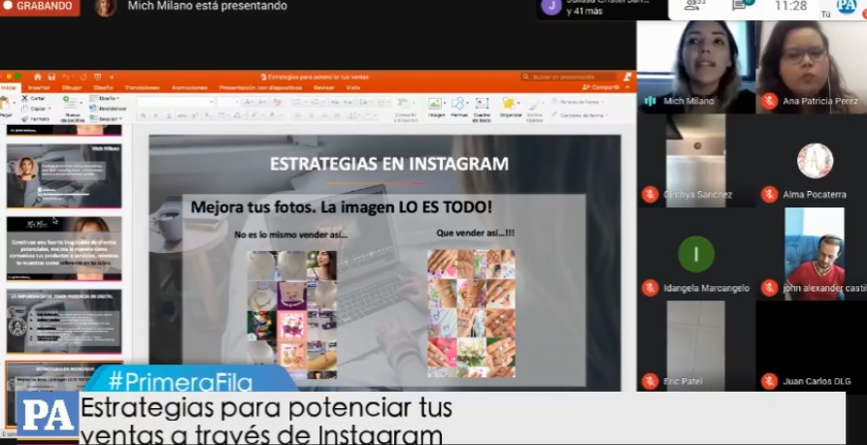
Task: Toggle superscript formatting
Action: pyautogui.click(x=194, y=115)
